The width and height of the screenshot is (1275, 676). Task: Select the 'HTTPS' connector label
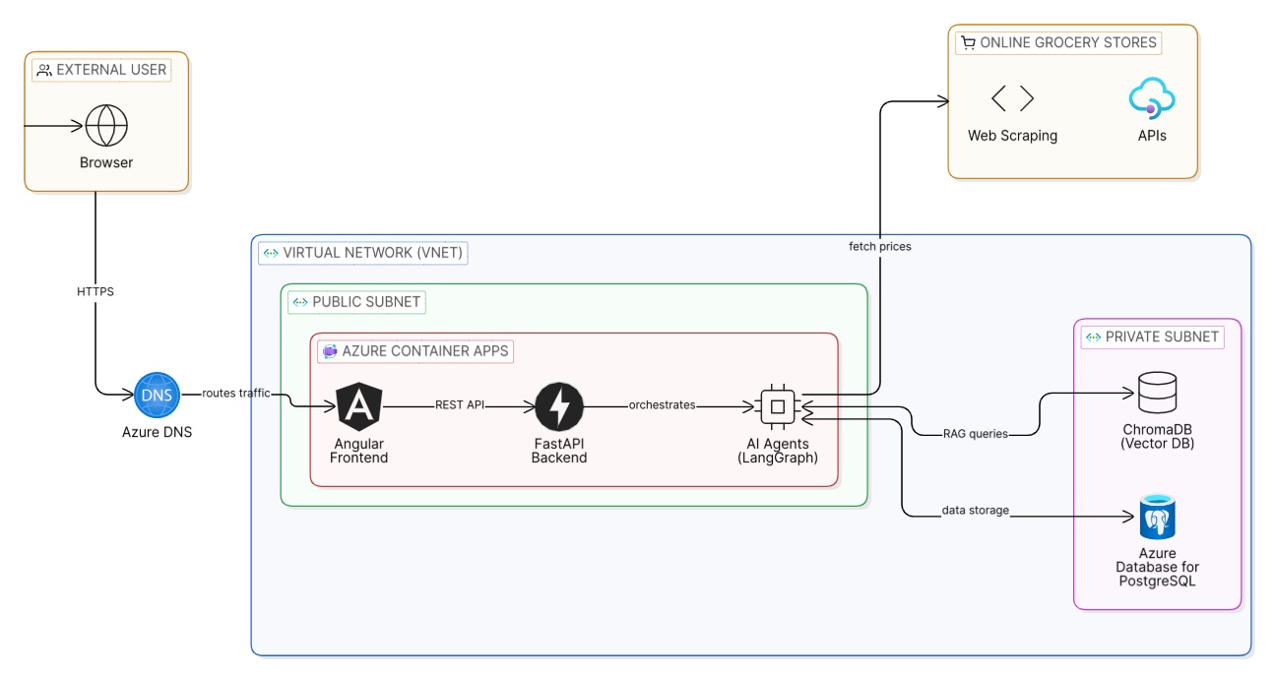point(96,292)
